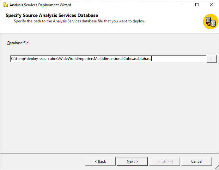Screen dimensions: 219x170
Task: Click the "C:\temp" start of the path
Action: tap(18, 59)
